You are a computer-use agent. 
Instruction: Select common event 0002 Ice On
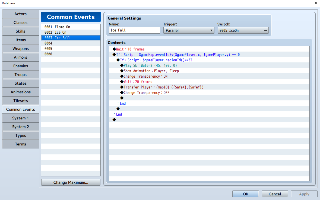(71, 33)
